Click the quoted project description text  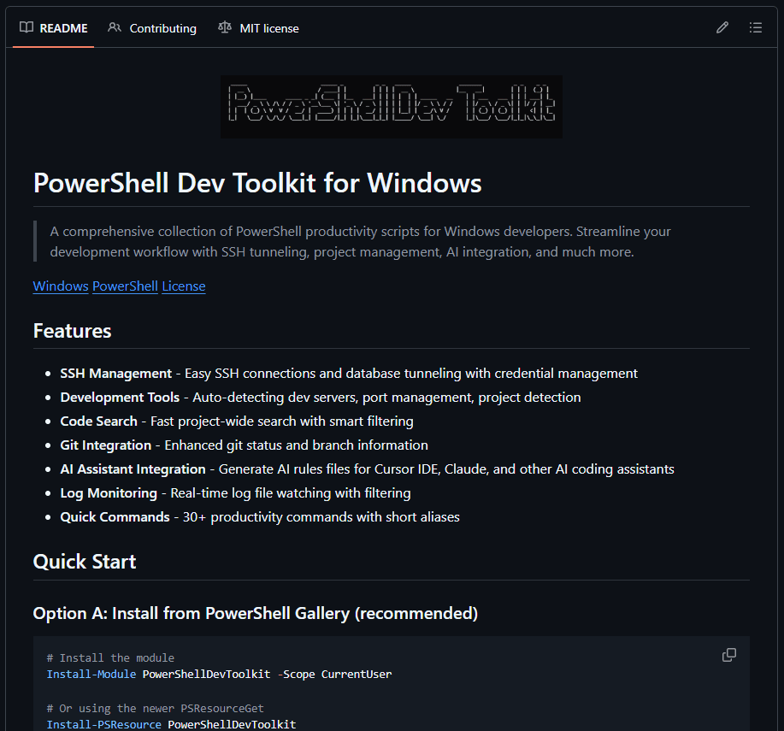click(359, 241)
